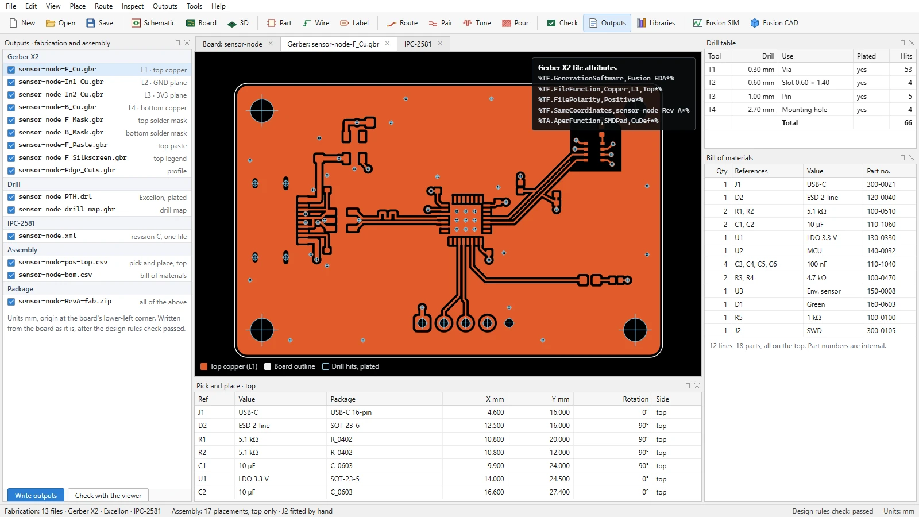The height and width of the screenshot is (517, 919).
Task: Toggle sensor-node-F_Paste.gbr checkbox
Action: click(11, 145)
